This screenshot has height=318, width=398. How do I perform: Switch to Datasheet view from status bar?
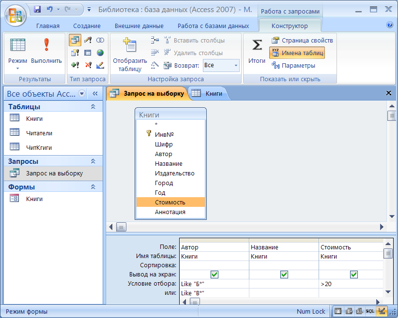pyautogui.click(x=338, y=311)
